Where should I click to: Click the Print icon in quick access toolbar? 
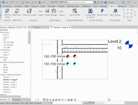pos(23,2)
